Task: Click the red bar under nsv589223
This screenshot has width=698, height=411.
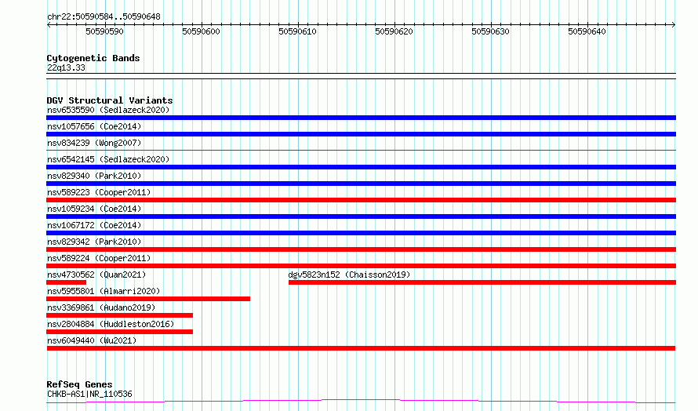Action: [361, 200]
